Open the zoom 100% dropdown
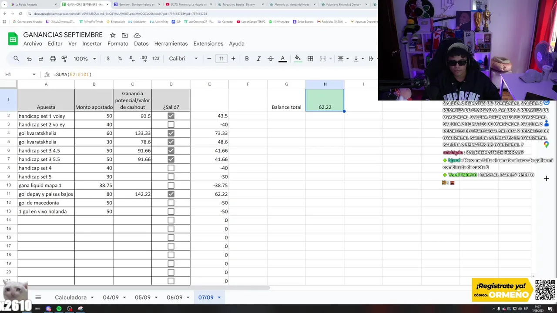This screenshot has height=313, width=557. coord(84,59)
